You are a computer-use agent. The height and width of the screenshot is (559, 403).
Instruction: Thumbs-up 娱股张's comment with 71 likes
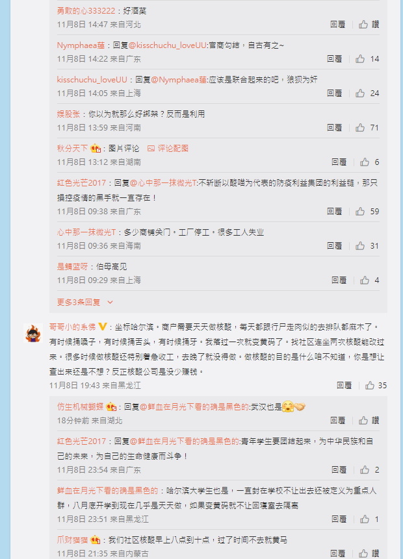367,128
